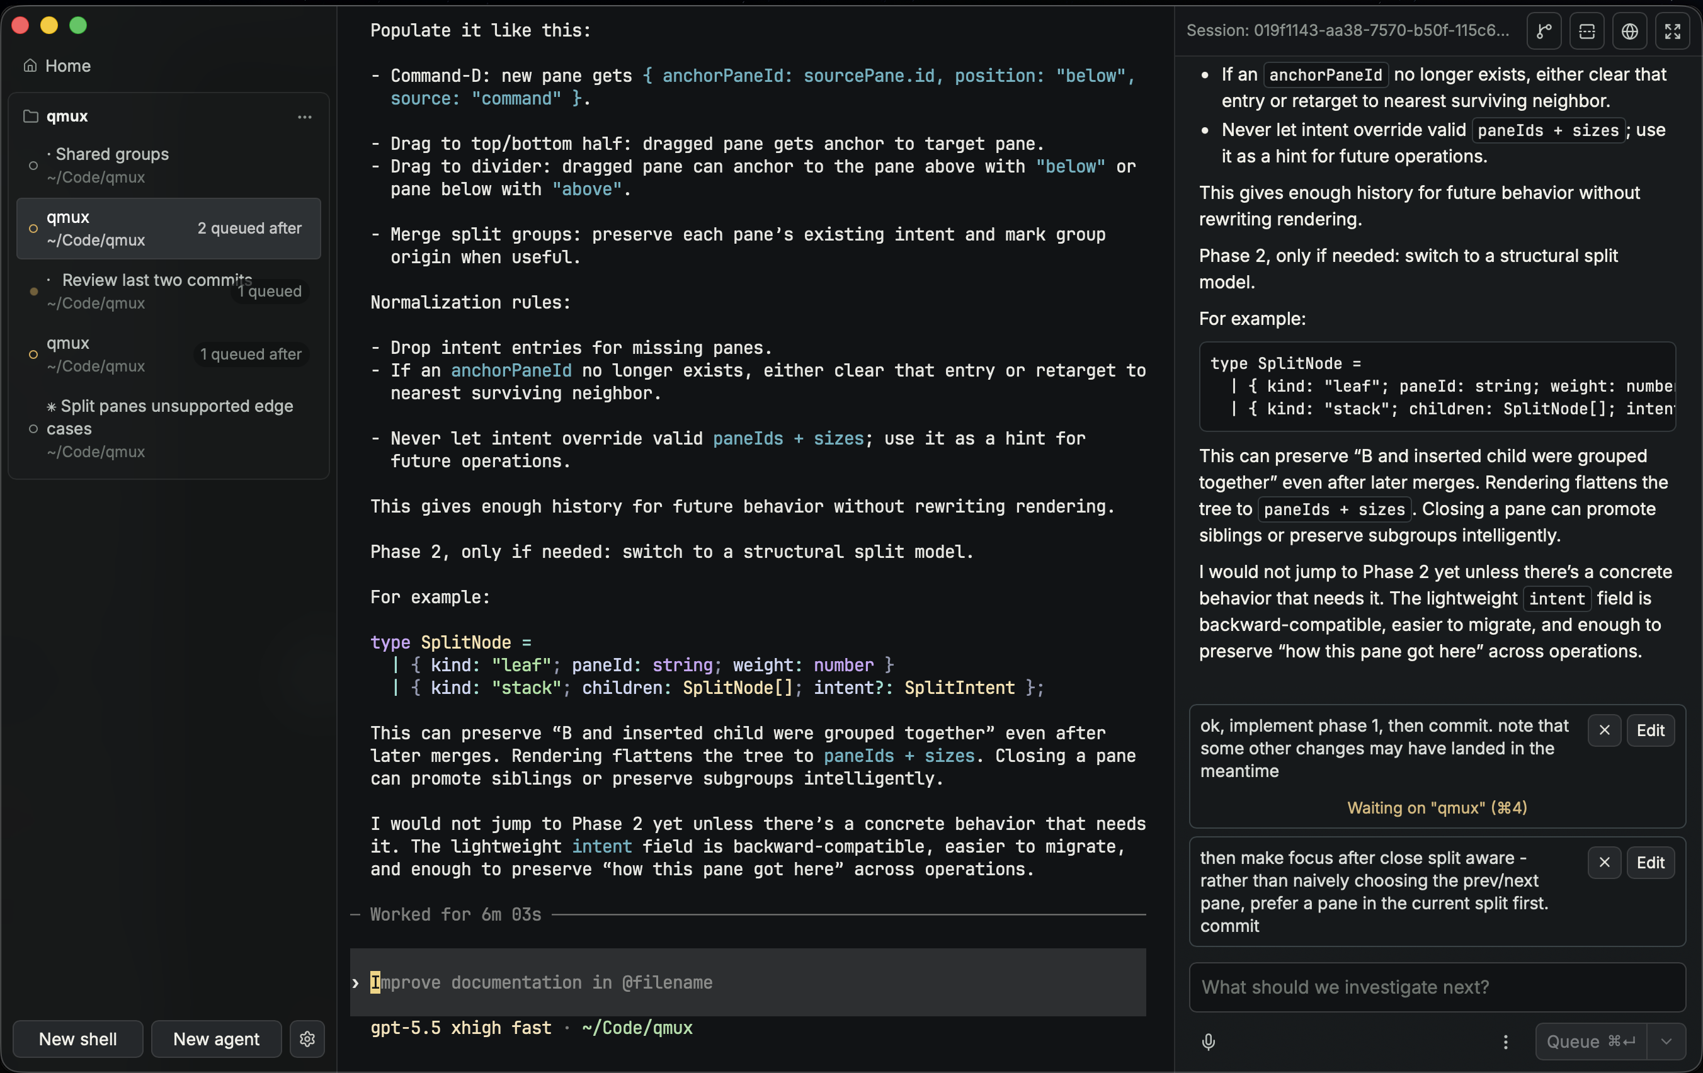Click the microphone voice input icon
The image size is (1703, 1073).
tap(1209, 1042)
